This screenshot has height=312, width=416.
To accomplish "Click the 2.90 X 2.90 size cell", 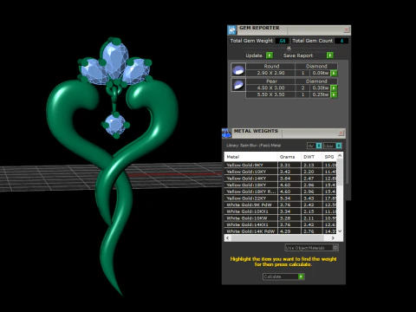I will tap(270, 73).
